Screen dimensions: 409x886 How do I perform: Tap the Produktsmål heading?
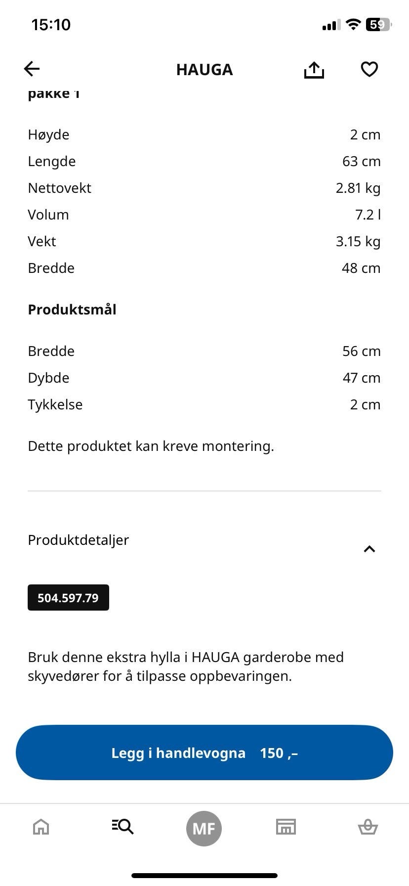click(72, 310)
